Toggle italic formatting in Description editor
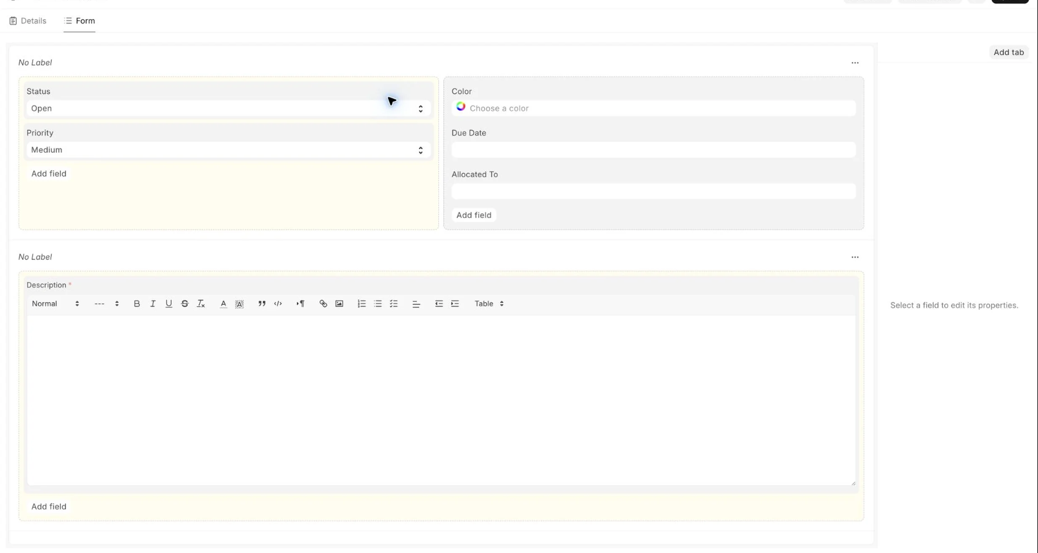1038x553 pixels. (153, 303)
